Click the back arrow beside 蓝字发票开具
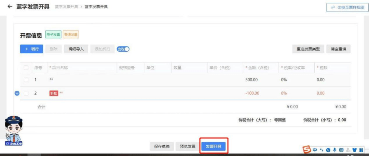The image size is (369, 156). click(10, 6)
